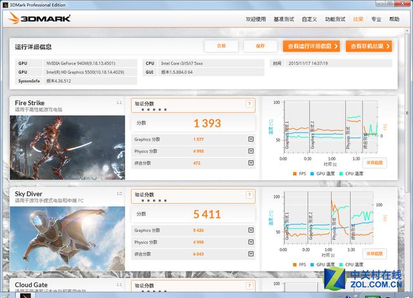Viewport: 413px width, 298px height.
Task: Click the GUI 版本1.5.884.0 64 value
Action: pyautogui.click(x=177, y=72)
